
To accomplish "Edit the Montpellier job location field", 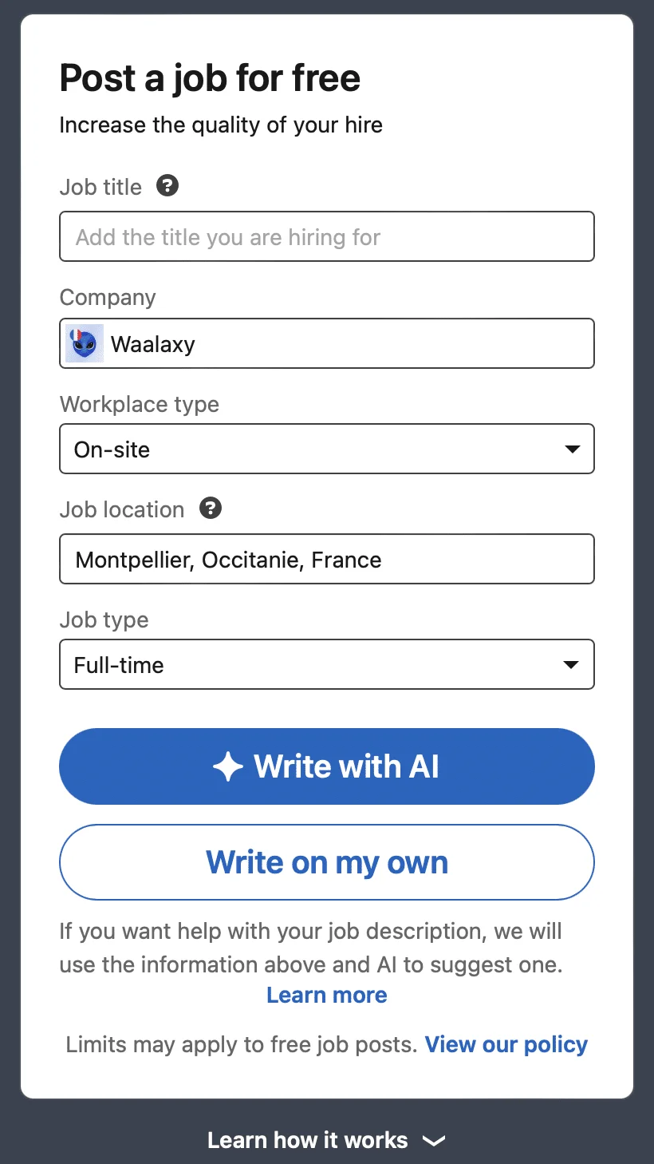I will coord(327,559).
